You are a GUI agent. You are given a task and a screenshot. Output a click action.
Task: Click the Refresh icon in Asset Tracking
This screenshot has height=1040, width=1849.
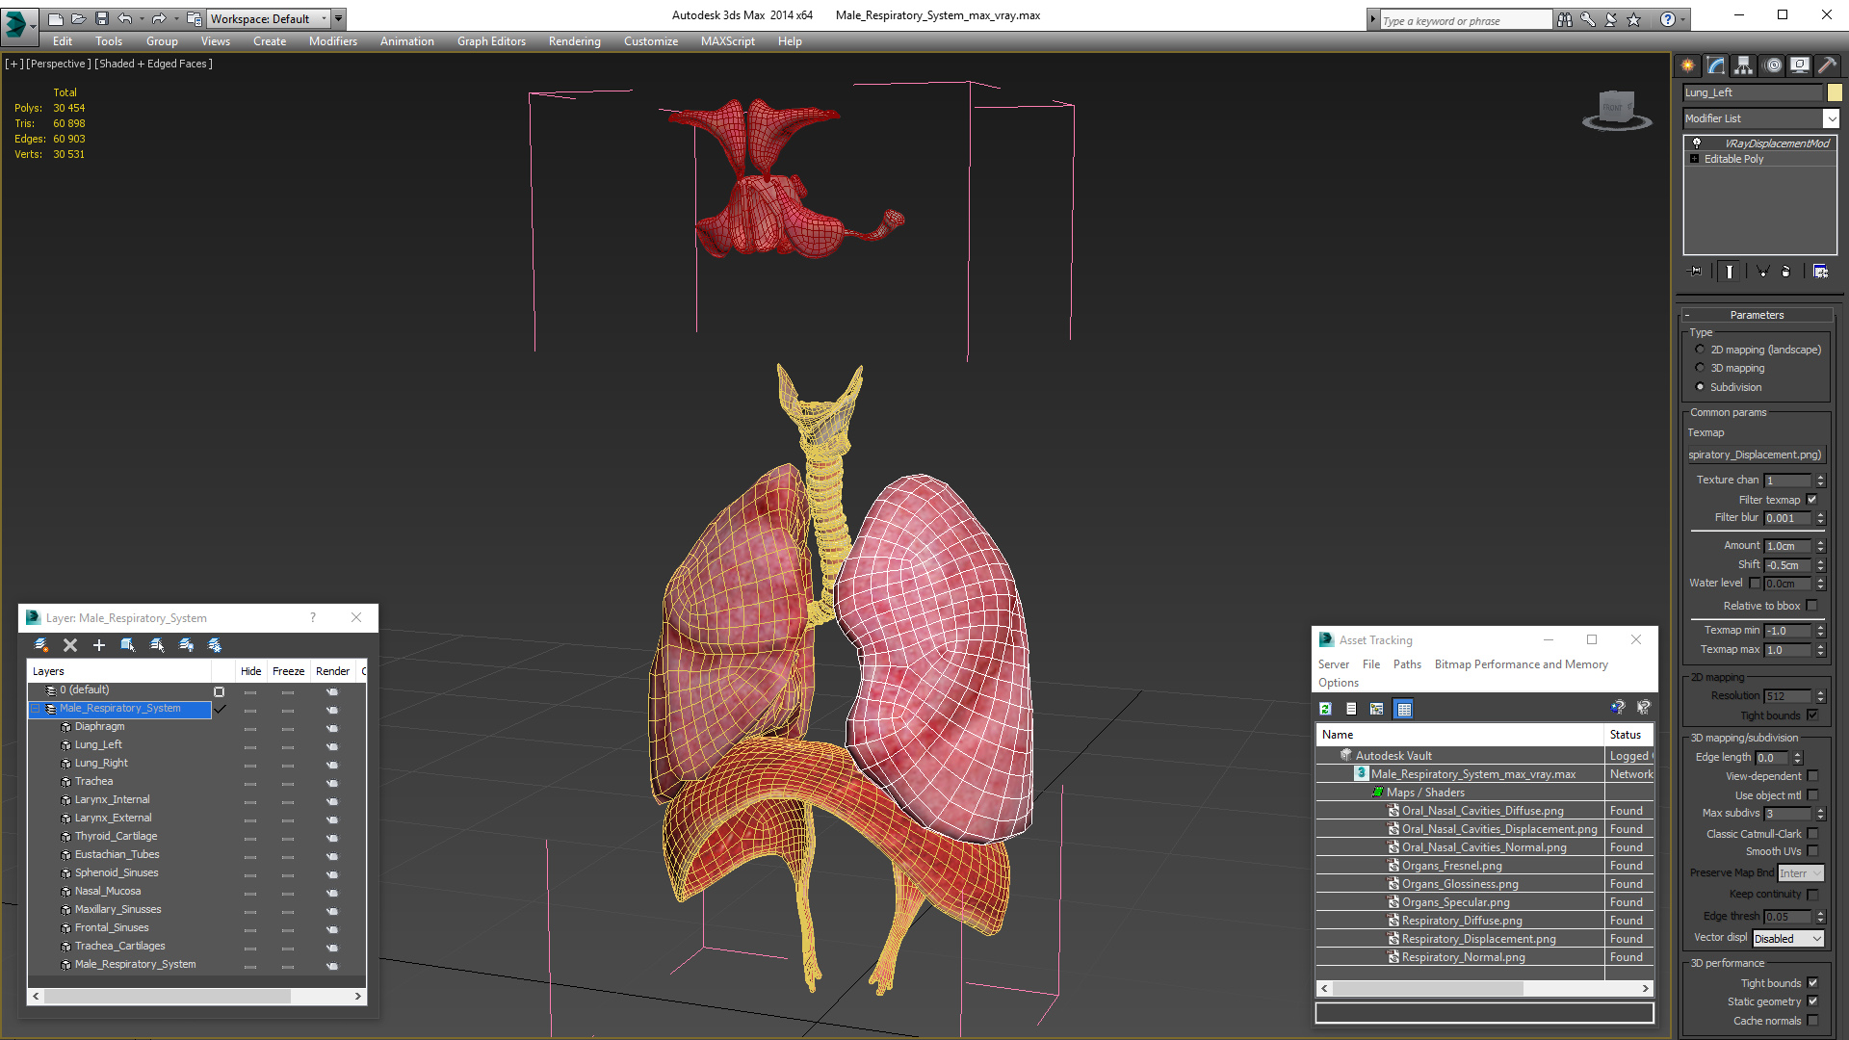pos(1325,709)
